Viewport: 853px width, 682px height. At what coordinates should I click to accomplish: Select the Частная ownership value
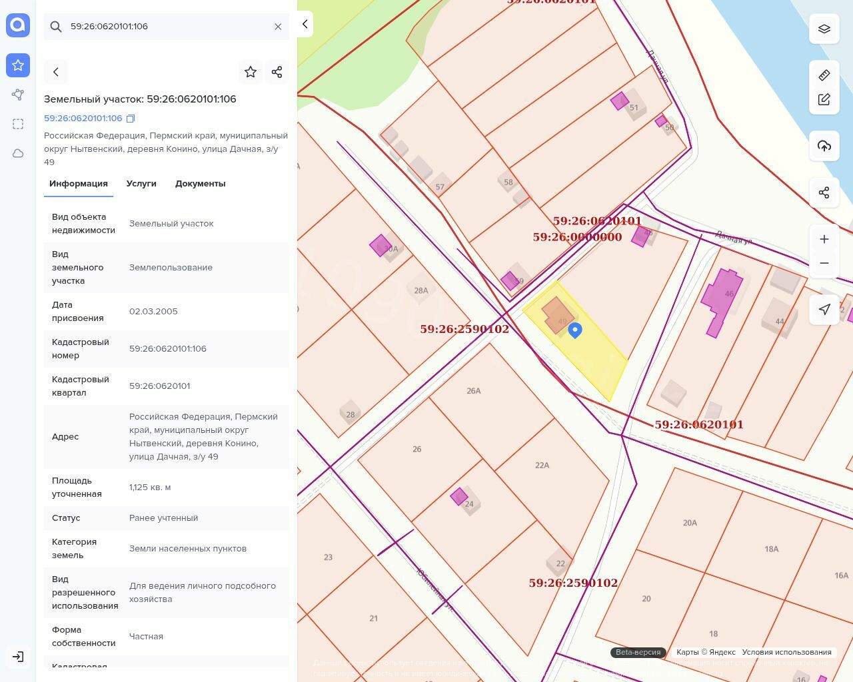click(146, 637)
